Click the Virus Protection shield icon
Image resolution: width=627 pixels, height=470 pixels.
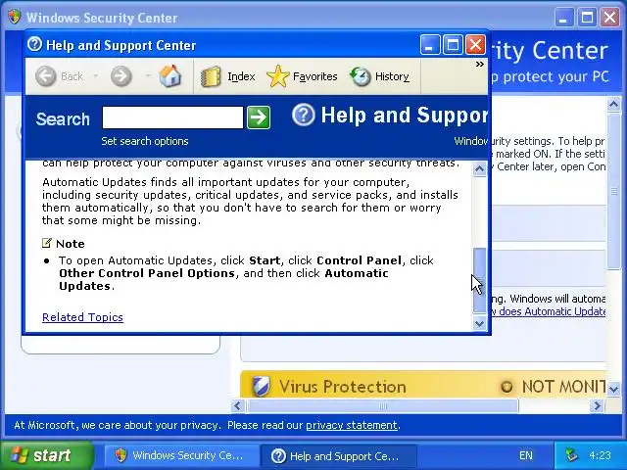262,386
